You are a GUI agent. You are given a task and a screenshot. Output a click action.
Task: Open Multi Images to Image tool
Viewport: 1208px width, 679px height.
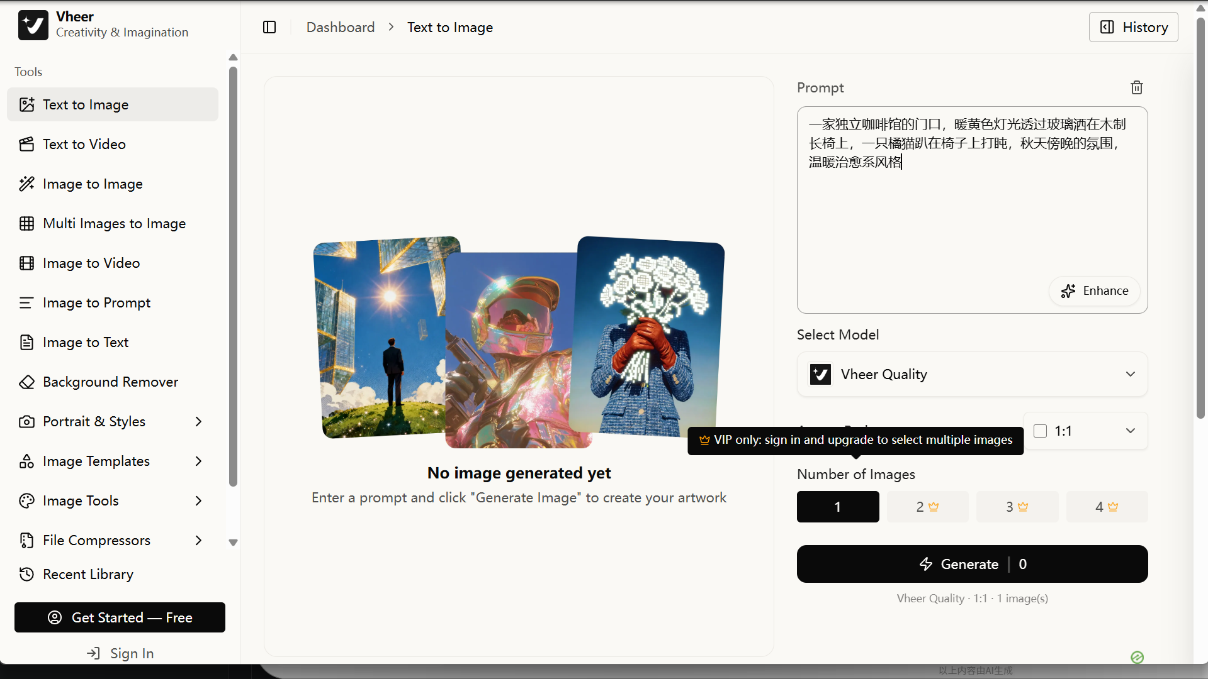click(x=113, y=223)
